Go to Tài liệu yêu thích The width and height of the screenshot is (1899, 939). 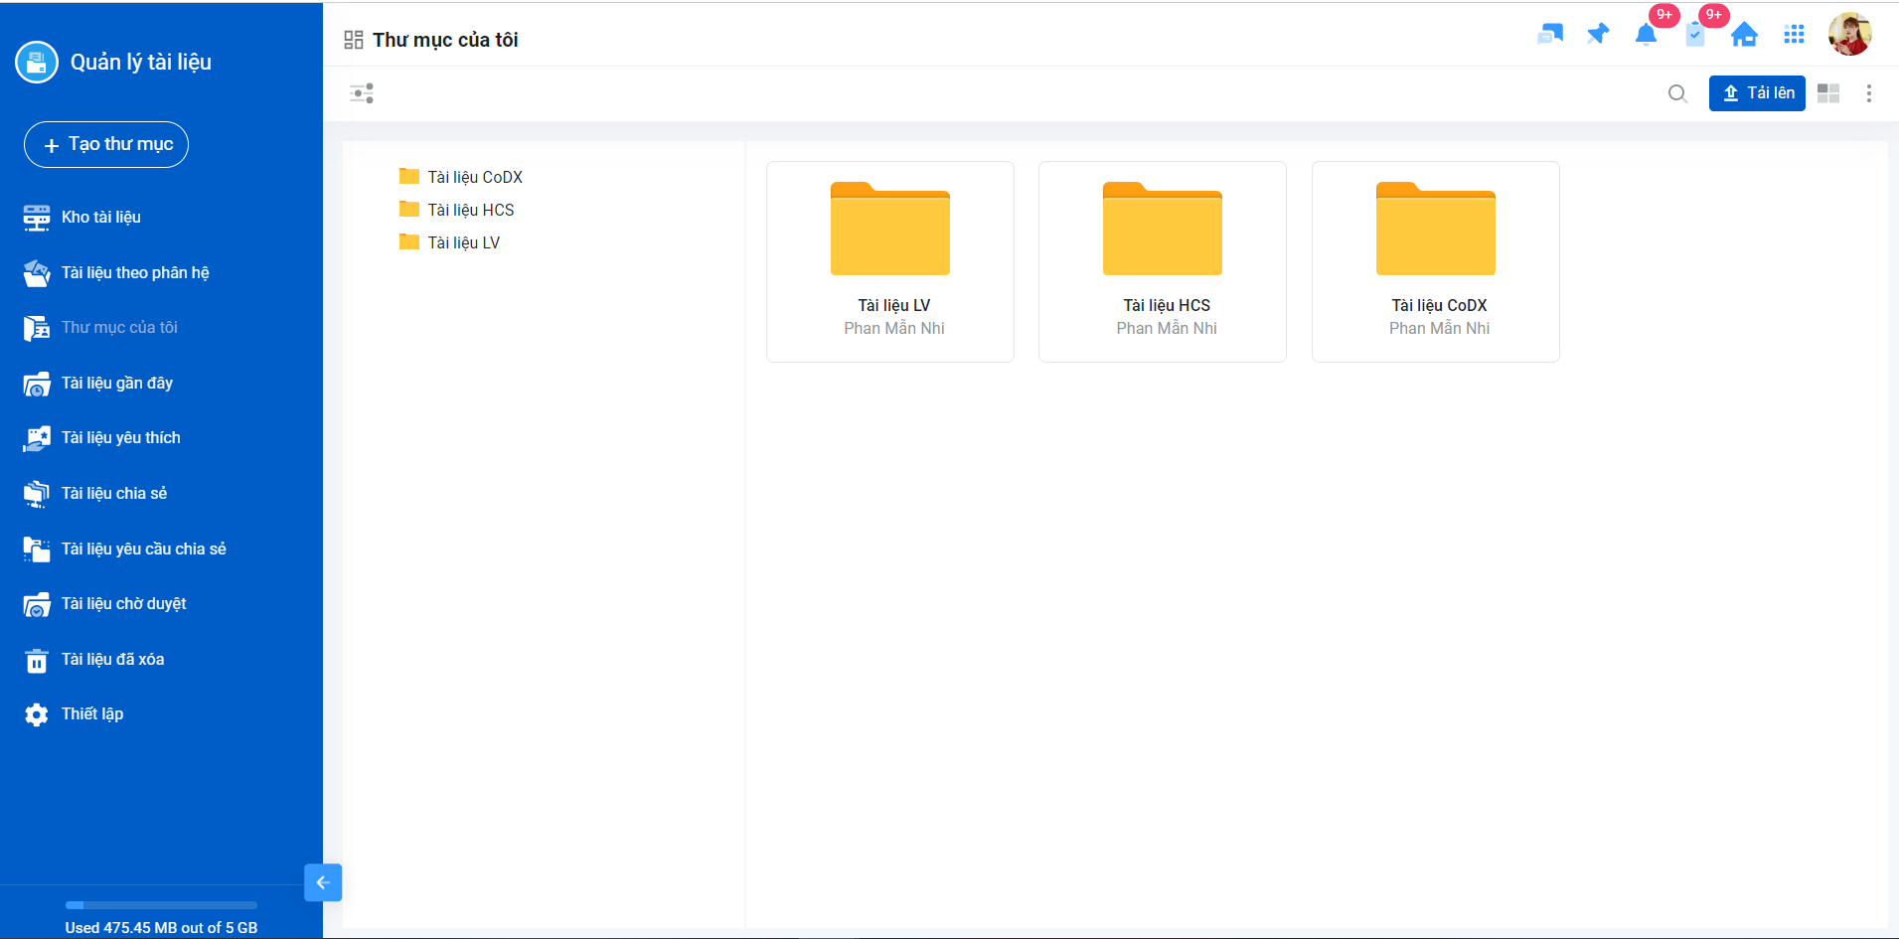pos(120,437)
